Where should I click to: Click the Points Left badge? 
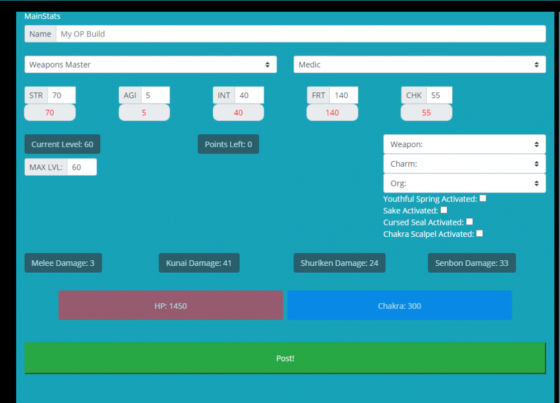click(228, 144)
